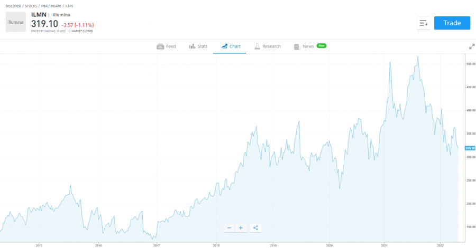The image size is (476, 248).
Task: Open the Research tab
Action: tap(268, 46)
